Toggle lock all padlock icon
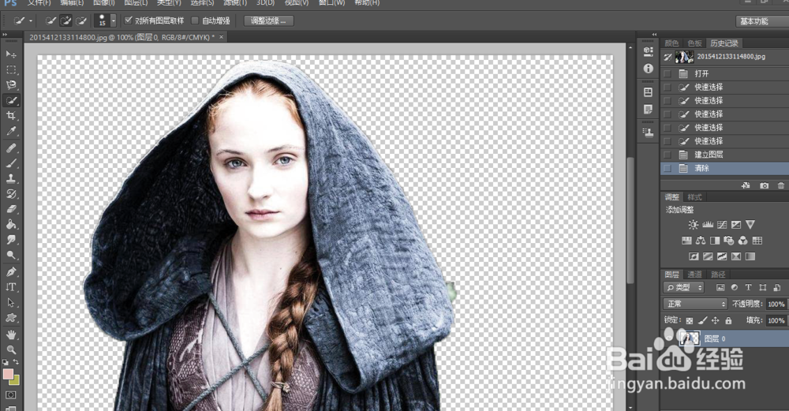 pos(728,320)
